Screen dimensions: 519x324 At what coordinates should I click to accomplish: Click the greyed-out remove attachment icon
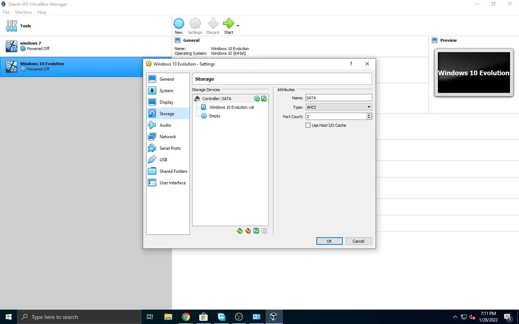[265, 231]
